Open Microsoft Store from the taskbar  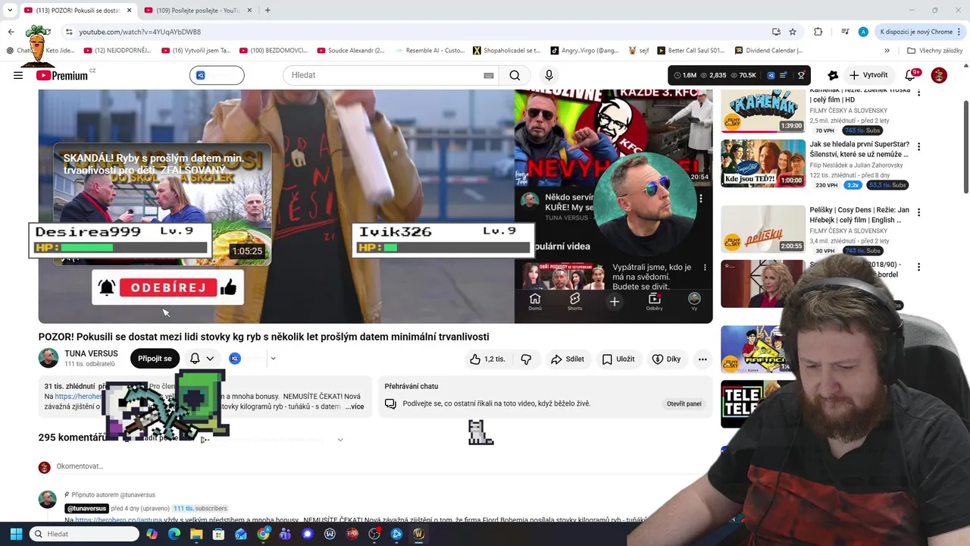pyautogui.click(x=218, y=534)
